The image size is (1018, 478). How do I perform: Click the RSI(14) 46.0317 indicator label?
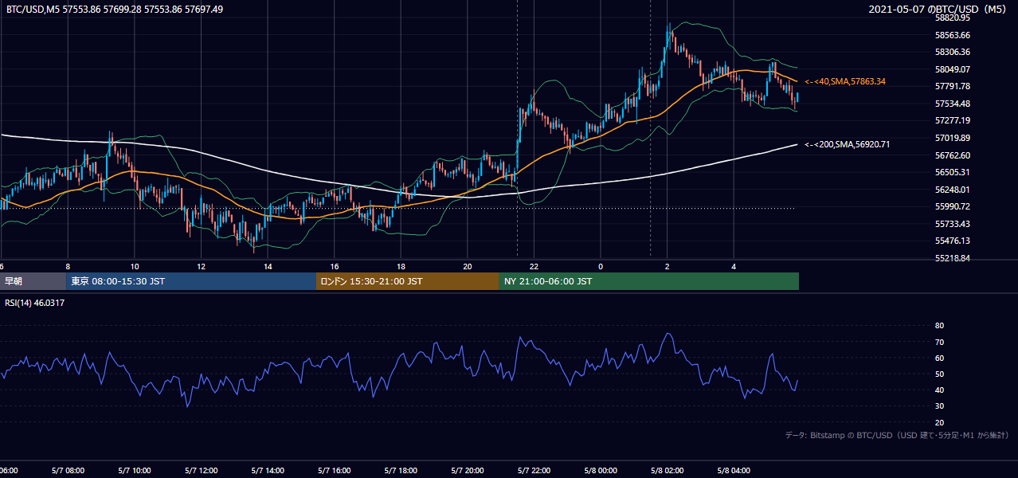[x=35, y=303]
